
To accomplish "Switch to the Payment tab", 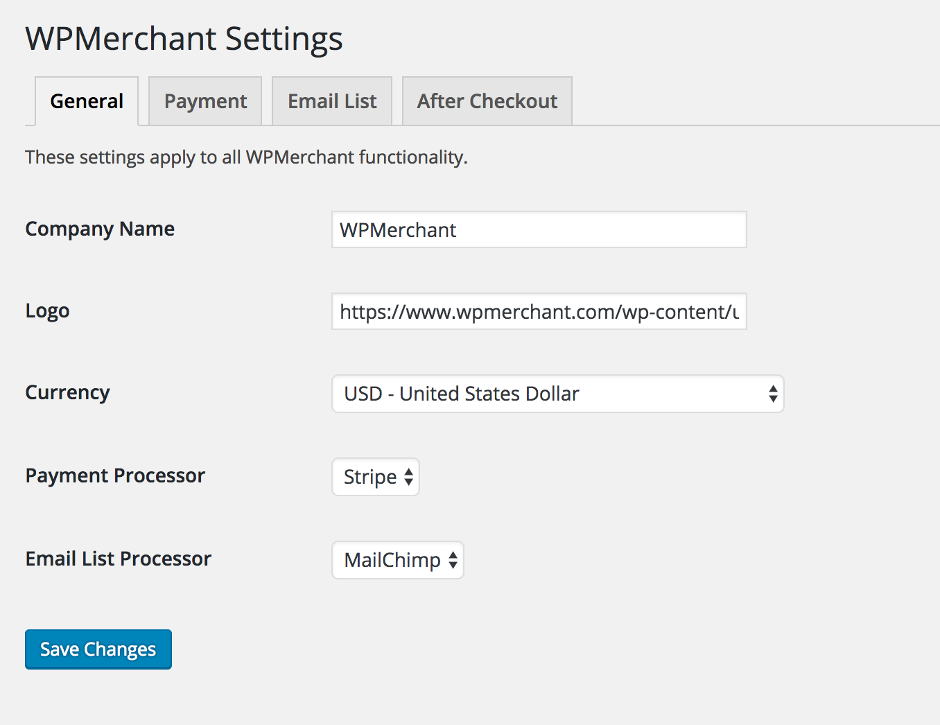I will pyautogui.click(x=205, y=101).
